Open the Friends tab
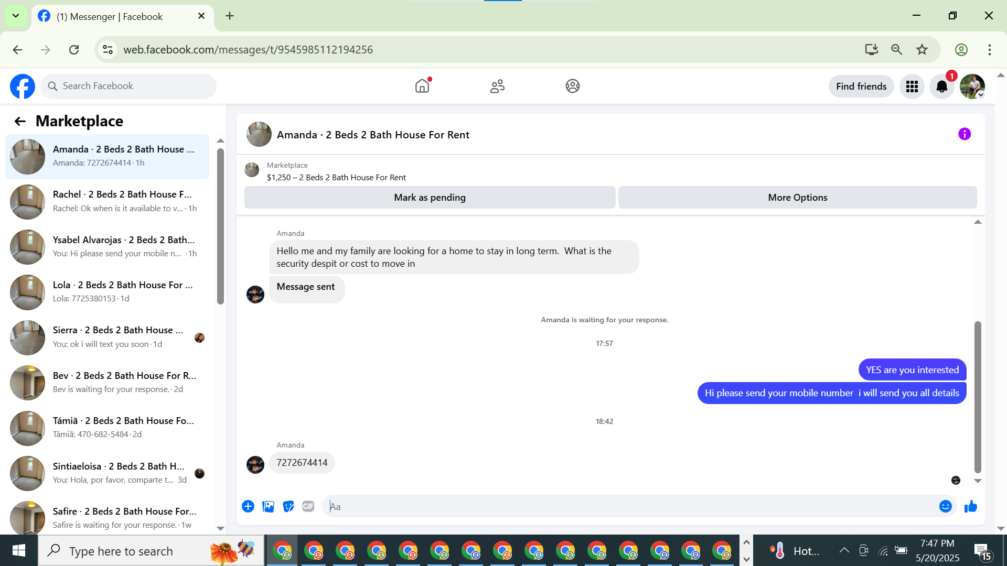The height and width of the screenshot is (566, 1007). pos(497,86)
